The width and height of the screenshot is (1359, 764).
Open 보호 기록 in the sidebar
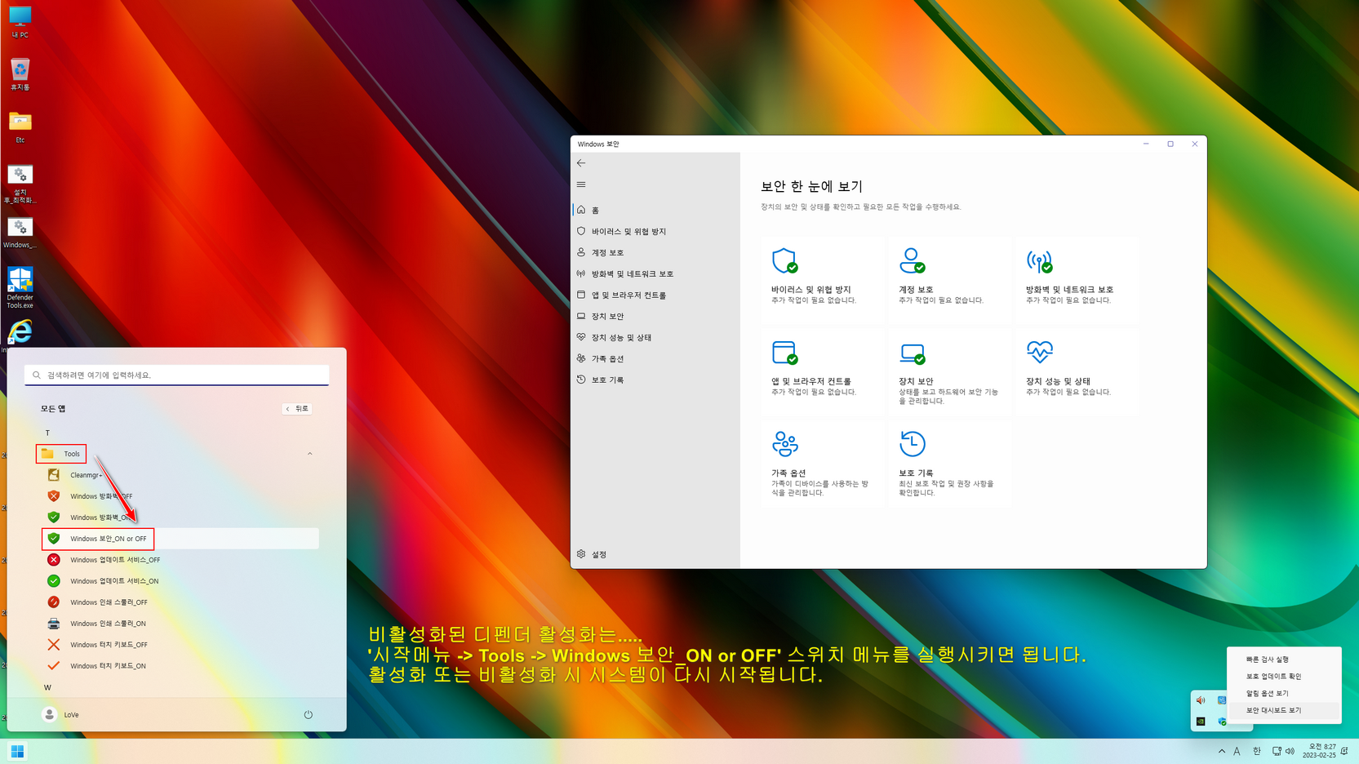[655, 380]
